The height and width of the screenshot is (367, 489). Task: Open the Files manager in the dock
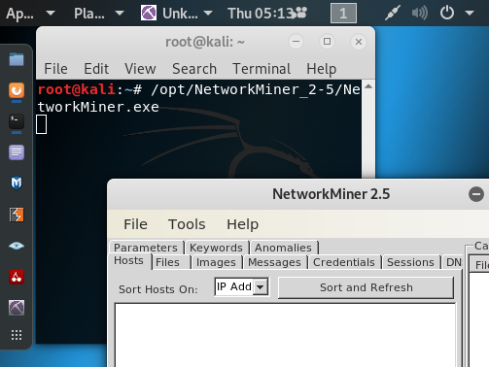click(x=17, y=59)
